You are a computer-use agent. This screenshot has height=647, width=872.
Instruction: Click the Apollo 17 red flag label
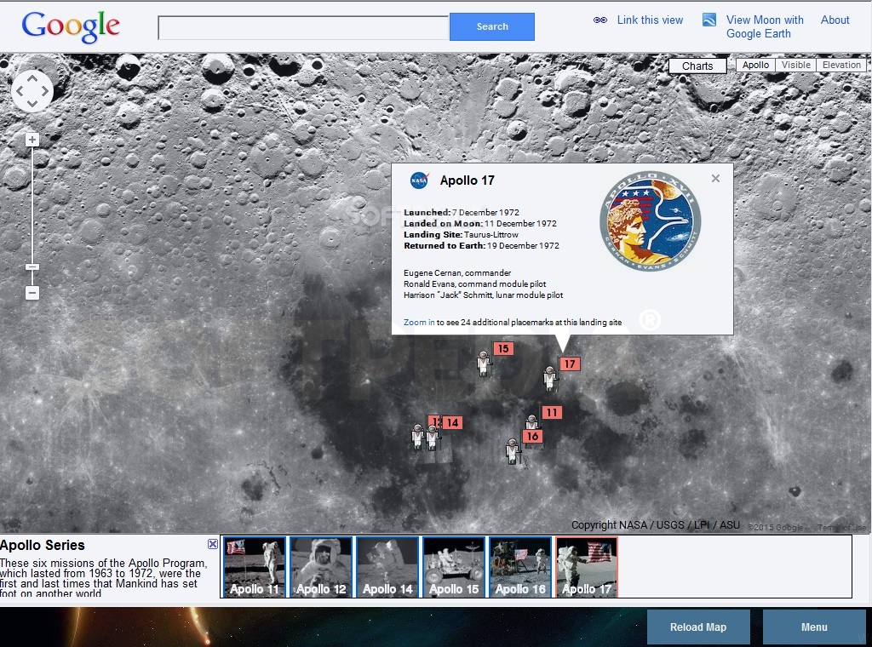(x=570, y=364)
